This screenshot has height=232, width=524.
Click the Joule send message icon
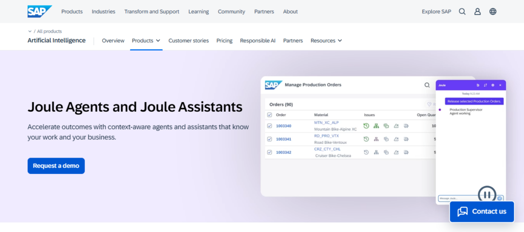499,198
